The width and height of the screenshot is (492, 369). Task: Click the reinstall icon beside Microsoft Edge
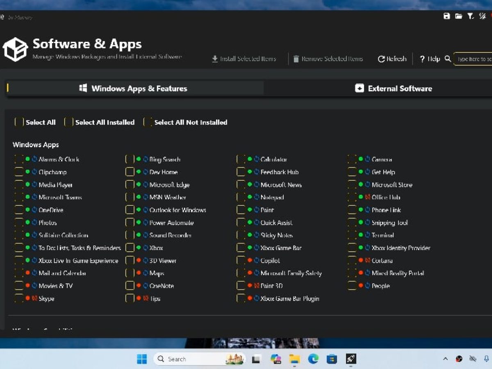(x=145, y=184)
